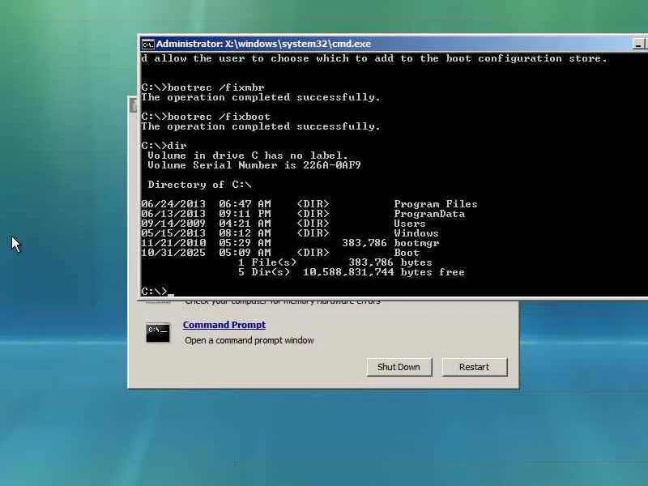Image resolution: width=648 pixels, height=486 pixels.
Task: Open the Command Prompt link
Action: [224, 325]
